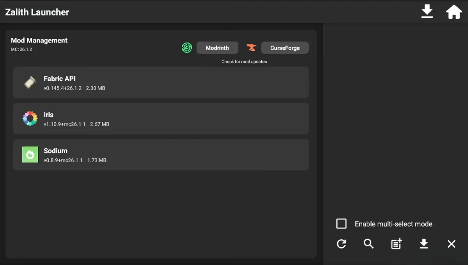The image size is (468, 265).
Task: Click Sodium version v0.8.9+mc26.1.1 text
Action: pyautogui.click(x=63, y=160)
